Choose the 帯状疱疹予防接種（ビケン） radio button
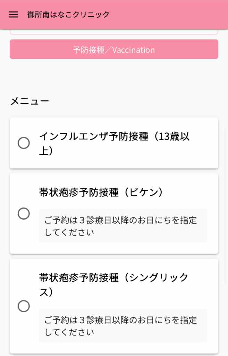 24,213
